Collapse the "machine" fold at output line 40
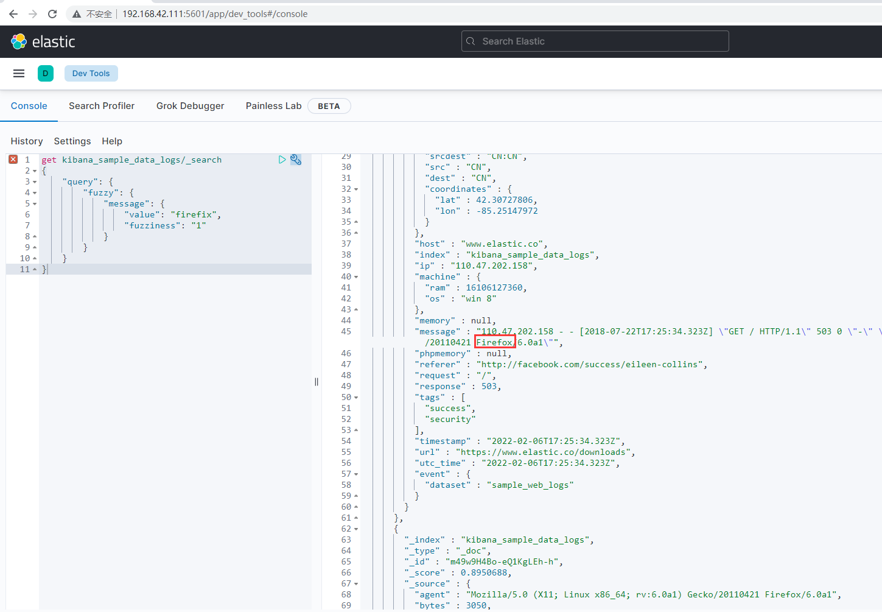This screenshot has width=882, height=612. click(356, 277)
